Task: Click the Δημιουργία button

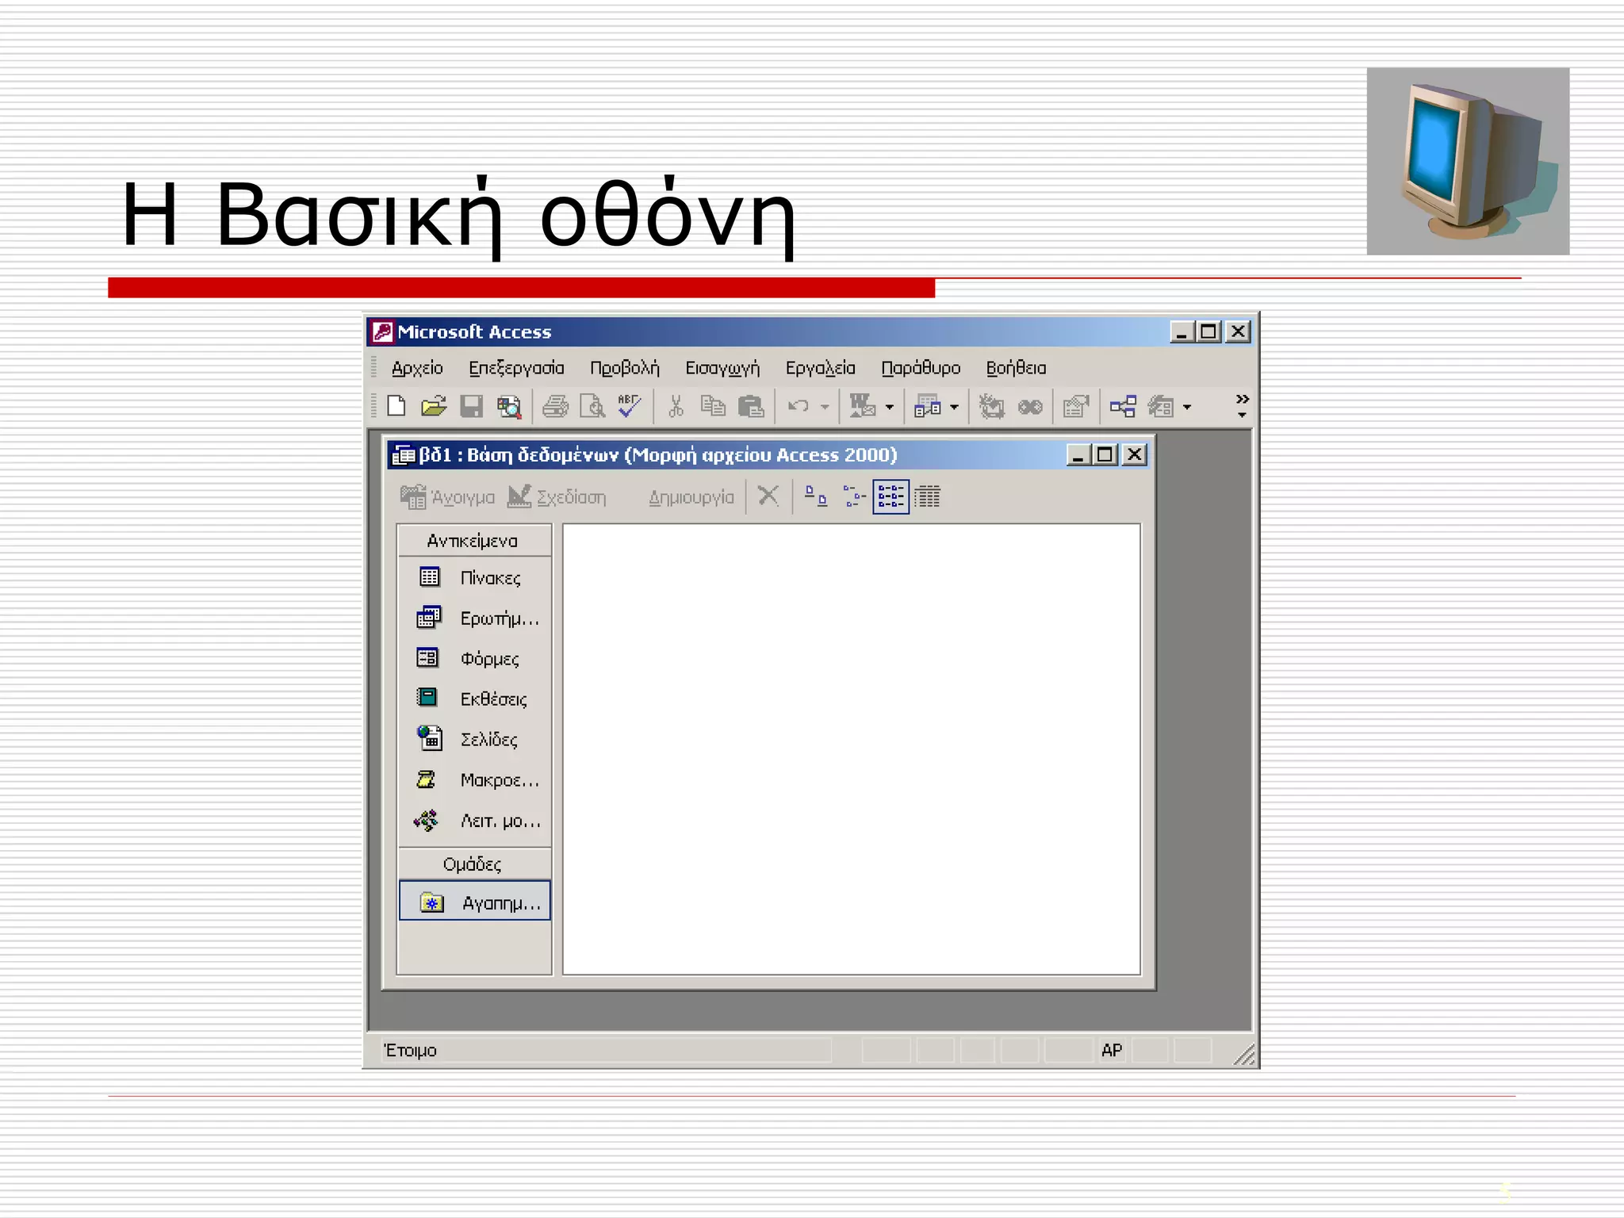Action: coord(691,497)
